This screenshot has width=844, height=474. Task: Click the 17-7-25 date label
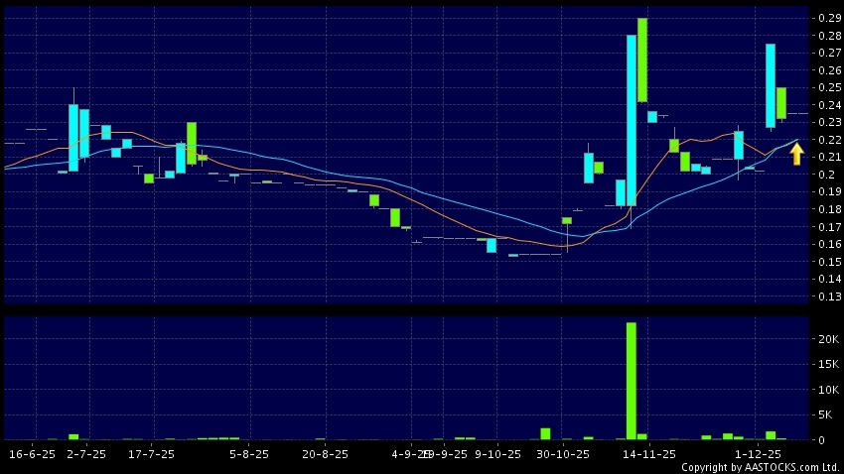153,454
